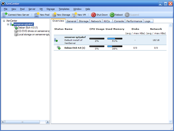Image resolution: width=174 pixels, height=131 pixels.
Task: Click the Connect New Server icon
Action: [x=5, y=15]
